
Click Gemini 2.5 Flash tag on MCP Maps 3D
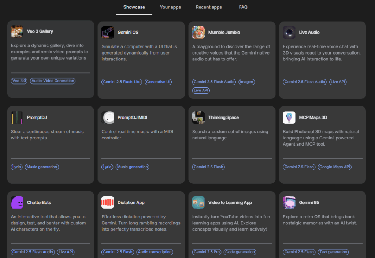(x=299, y=167)
